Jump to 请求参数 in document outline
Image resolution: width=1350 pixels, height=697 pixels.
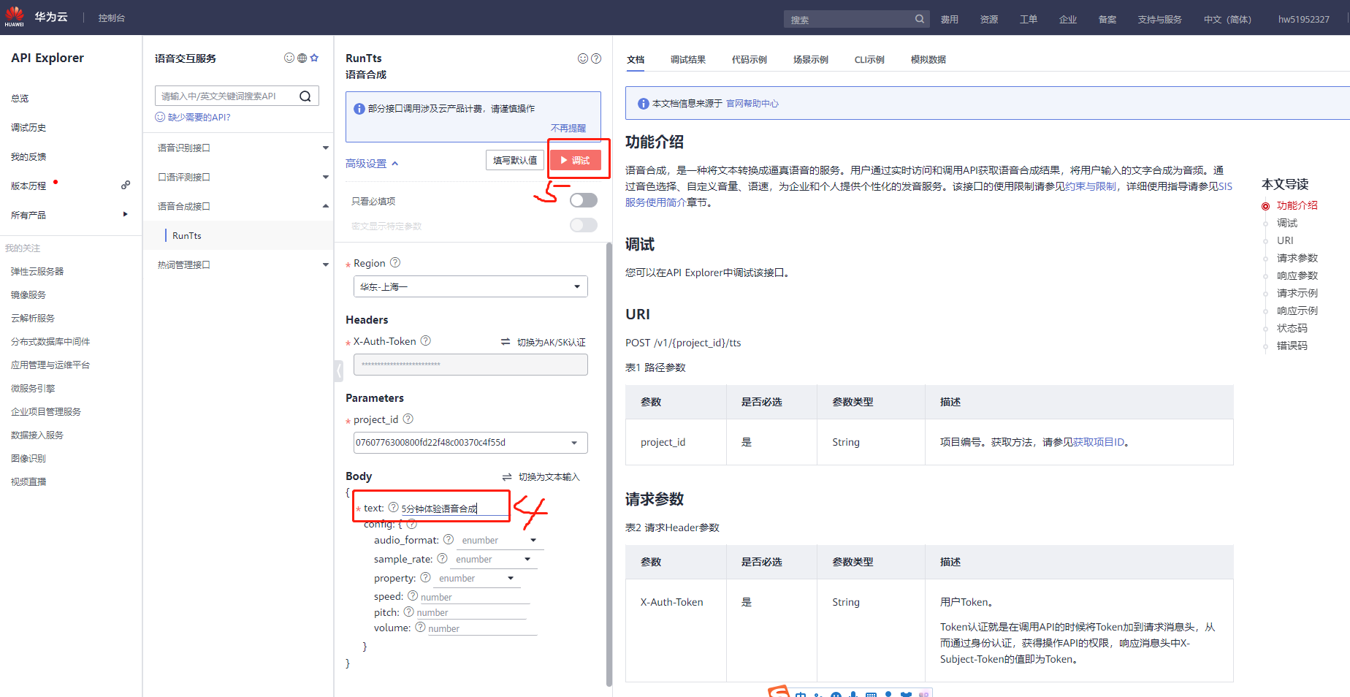1297,258
